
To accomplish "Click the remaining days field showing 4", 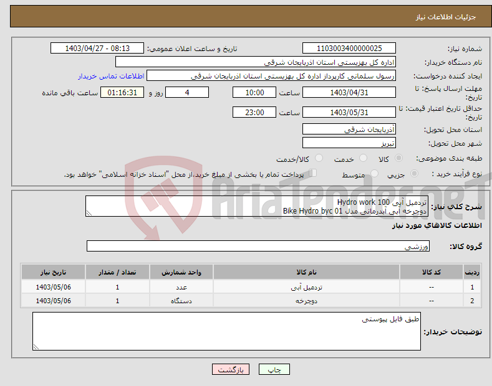I will pos(187,92).
